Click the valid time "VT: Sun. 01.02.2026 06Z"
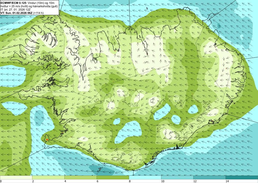 pos(17,13)
